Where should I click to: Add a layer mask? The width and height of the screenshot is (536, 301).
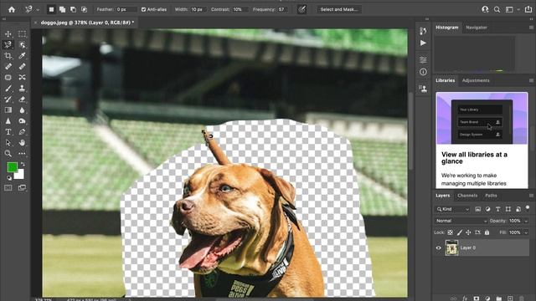point(477,298)
